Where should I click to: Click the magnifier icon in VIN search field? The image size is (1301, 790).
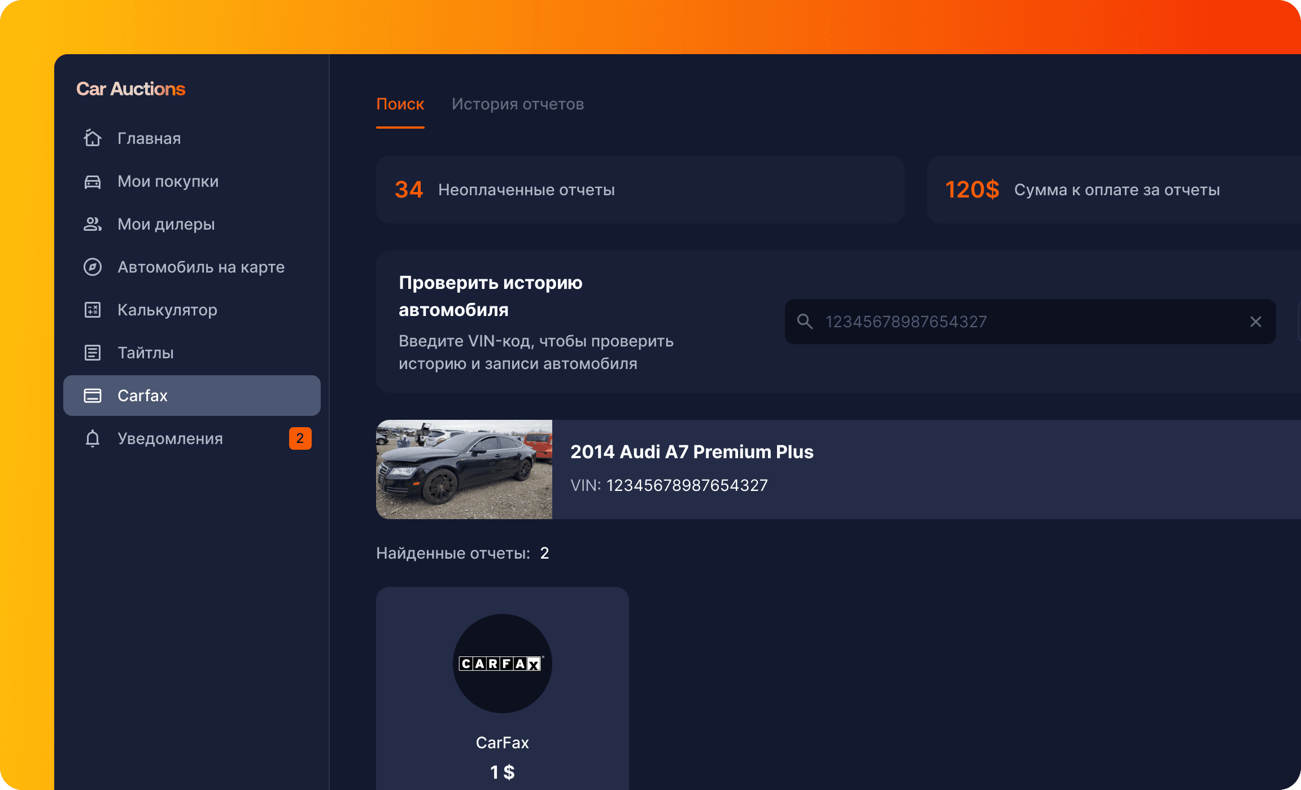pos(805,321)
